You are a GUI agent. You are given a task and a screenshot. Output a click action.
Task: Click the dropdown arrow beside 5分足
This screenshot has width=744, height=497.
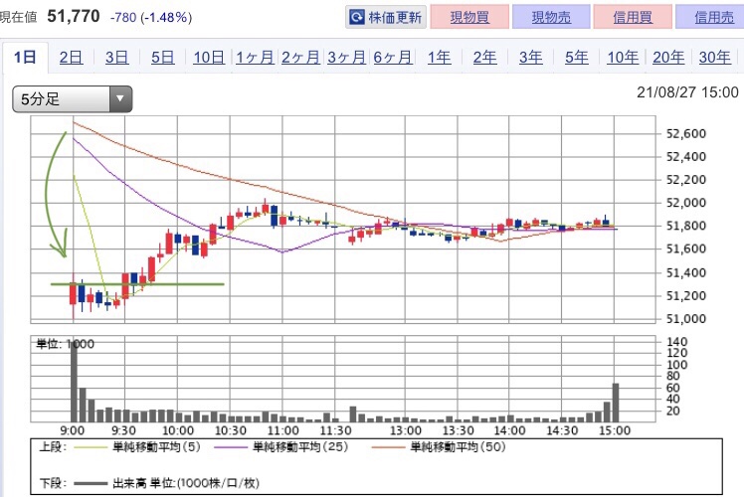point(120,99)
